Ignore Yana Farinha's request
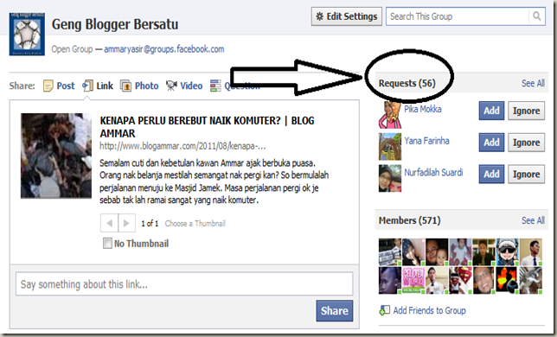Viewport: 557px width, 337px height. point(526,143)
